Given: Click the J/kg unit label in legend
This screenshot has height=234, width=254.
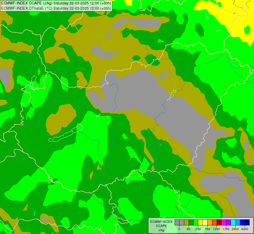Looking at the screenshot, I should click(161, 230).
